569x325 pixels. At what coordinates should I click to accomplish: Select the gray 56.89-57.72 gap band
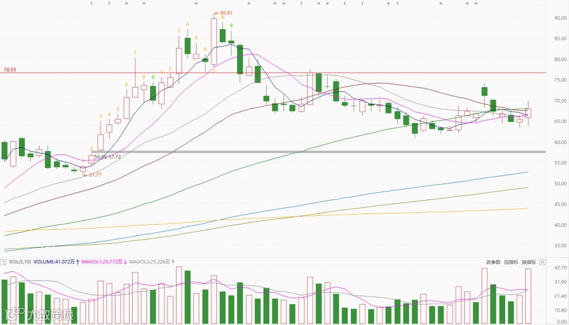319,151
